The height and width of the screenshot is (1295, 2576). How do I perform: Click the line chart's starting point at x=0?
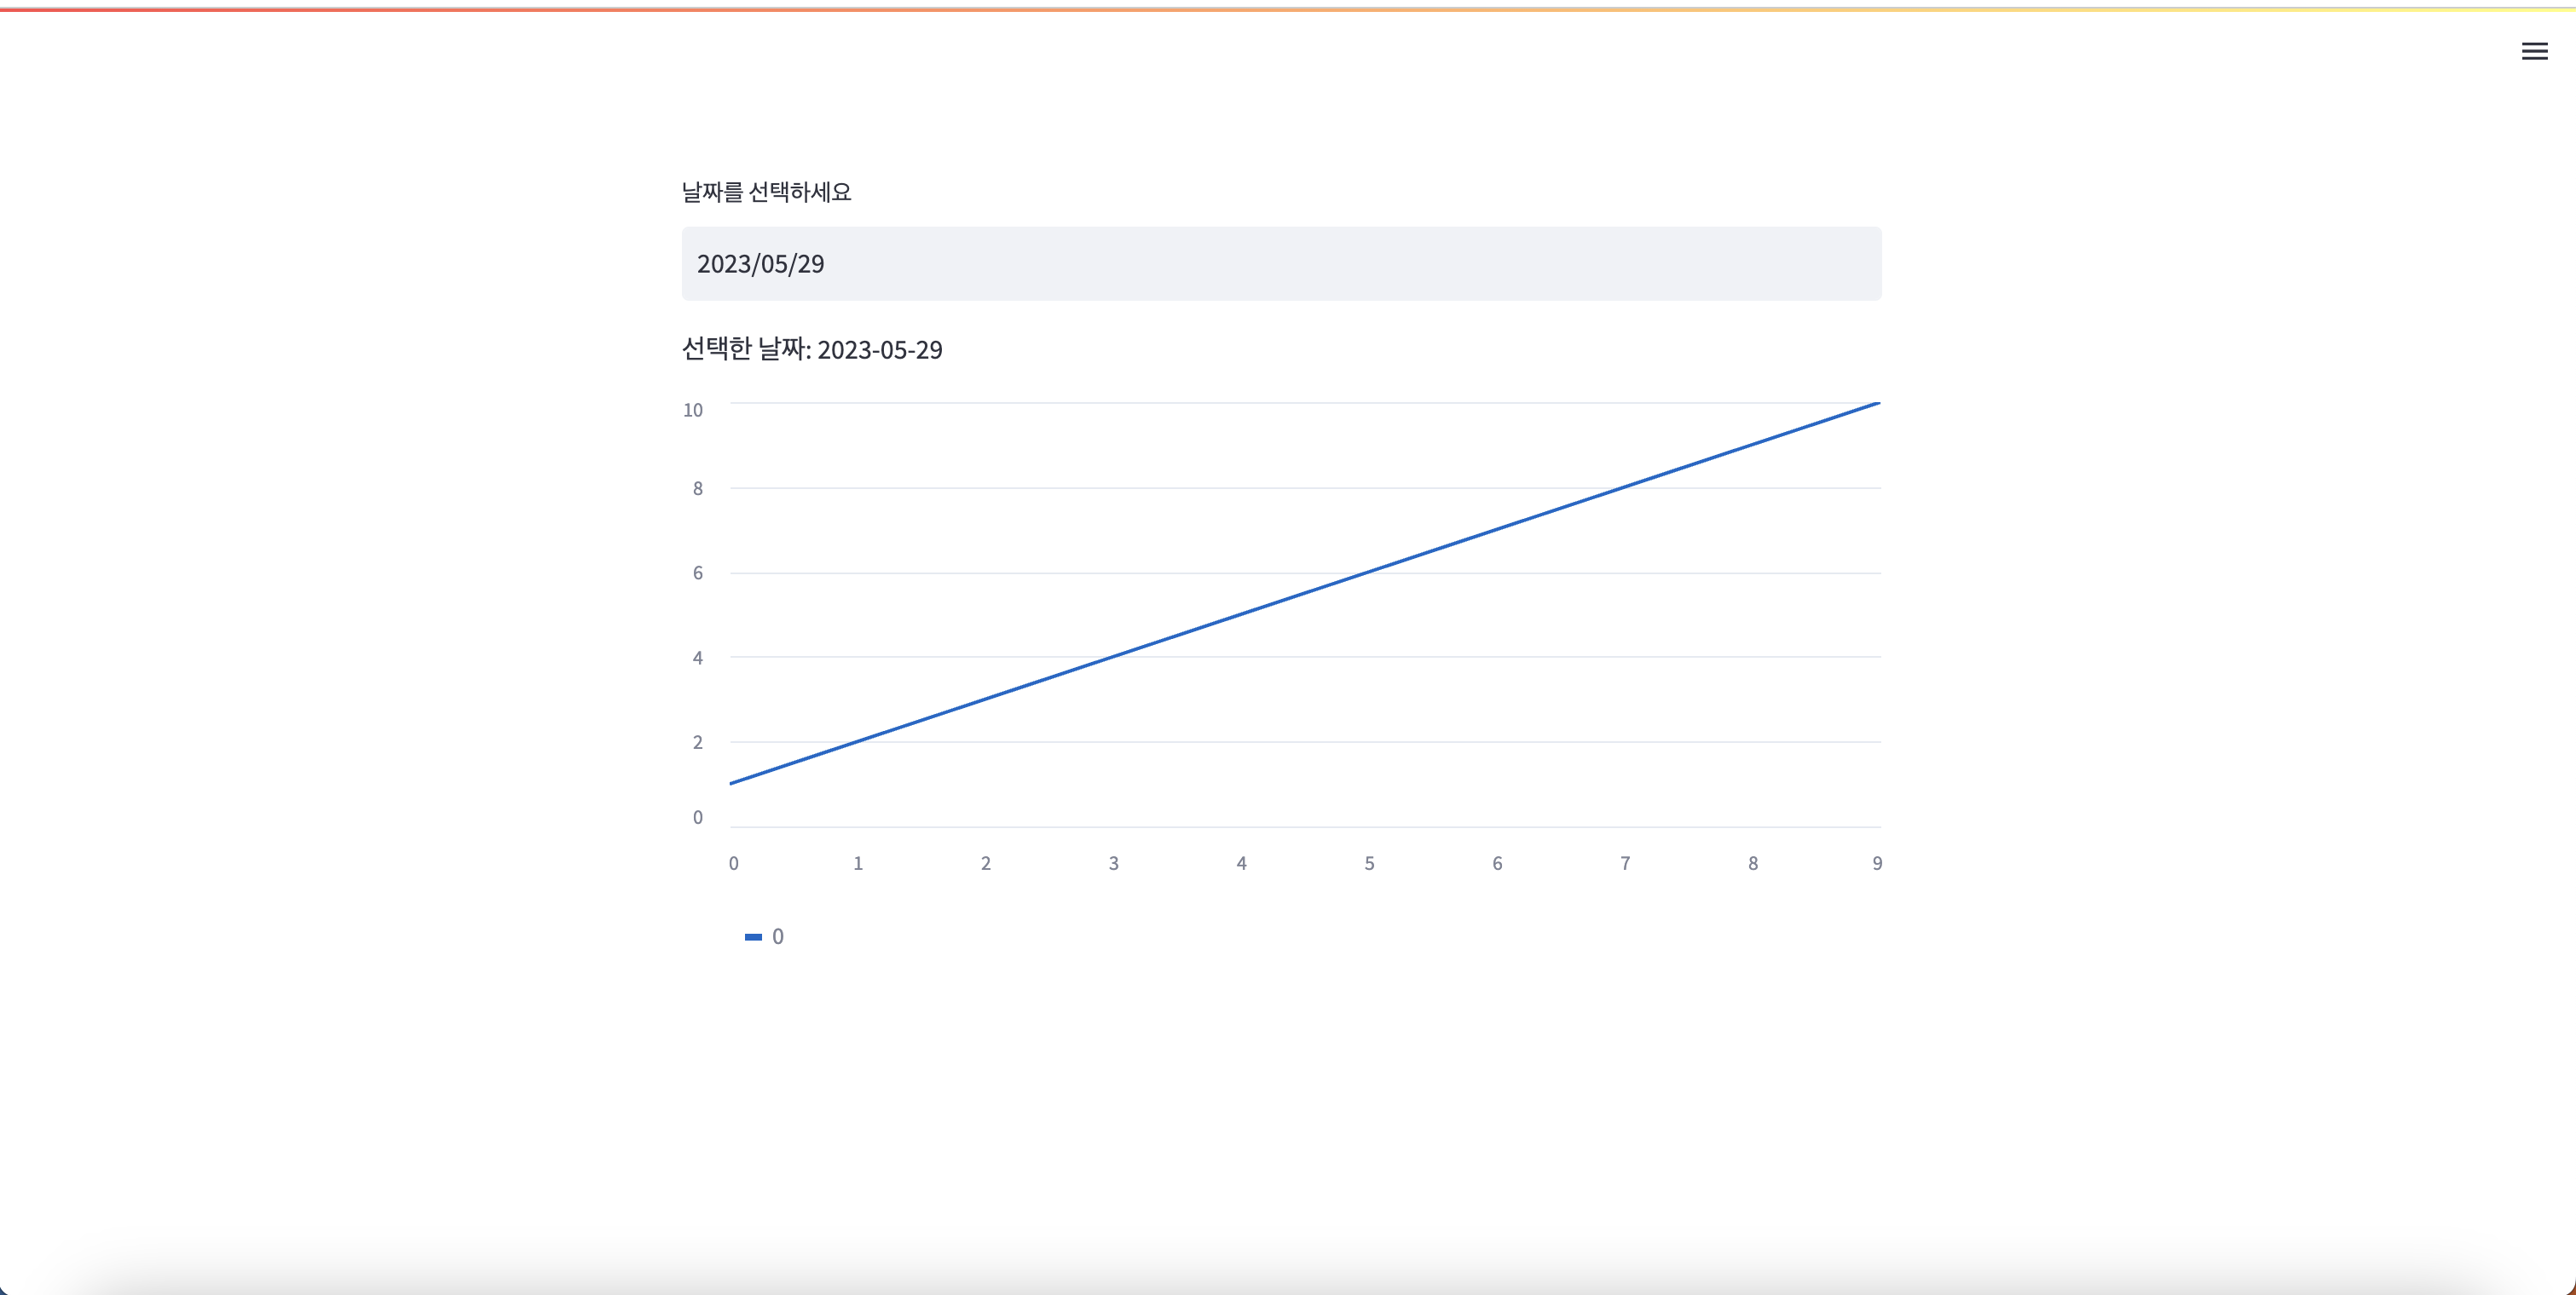pos(732,784)
